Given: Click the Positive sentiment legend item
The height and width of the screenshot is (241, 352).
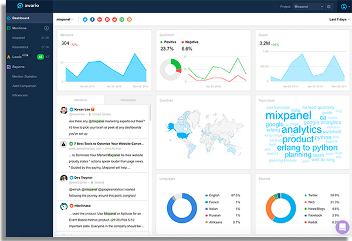Looking at the screenshot, I should point(168,42).
